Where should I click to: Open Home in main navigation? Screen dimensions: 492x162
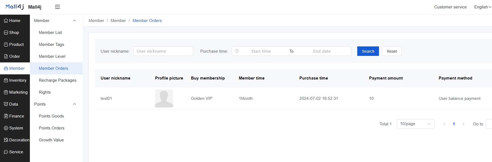pos(15,21)
